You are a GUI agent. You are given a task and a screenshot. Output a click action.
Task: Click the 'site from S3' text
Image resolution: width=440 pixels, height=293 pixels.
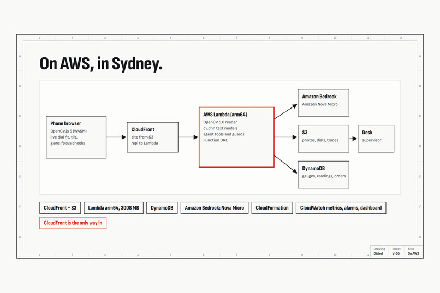pyautogui.click(x=142, y=137)
